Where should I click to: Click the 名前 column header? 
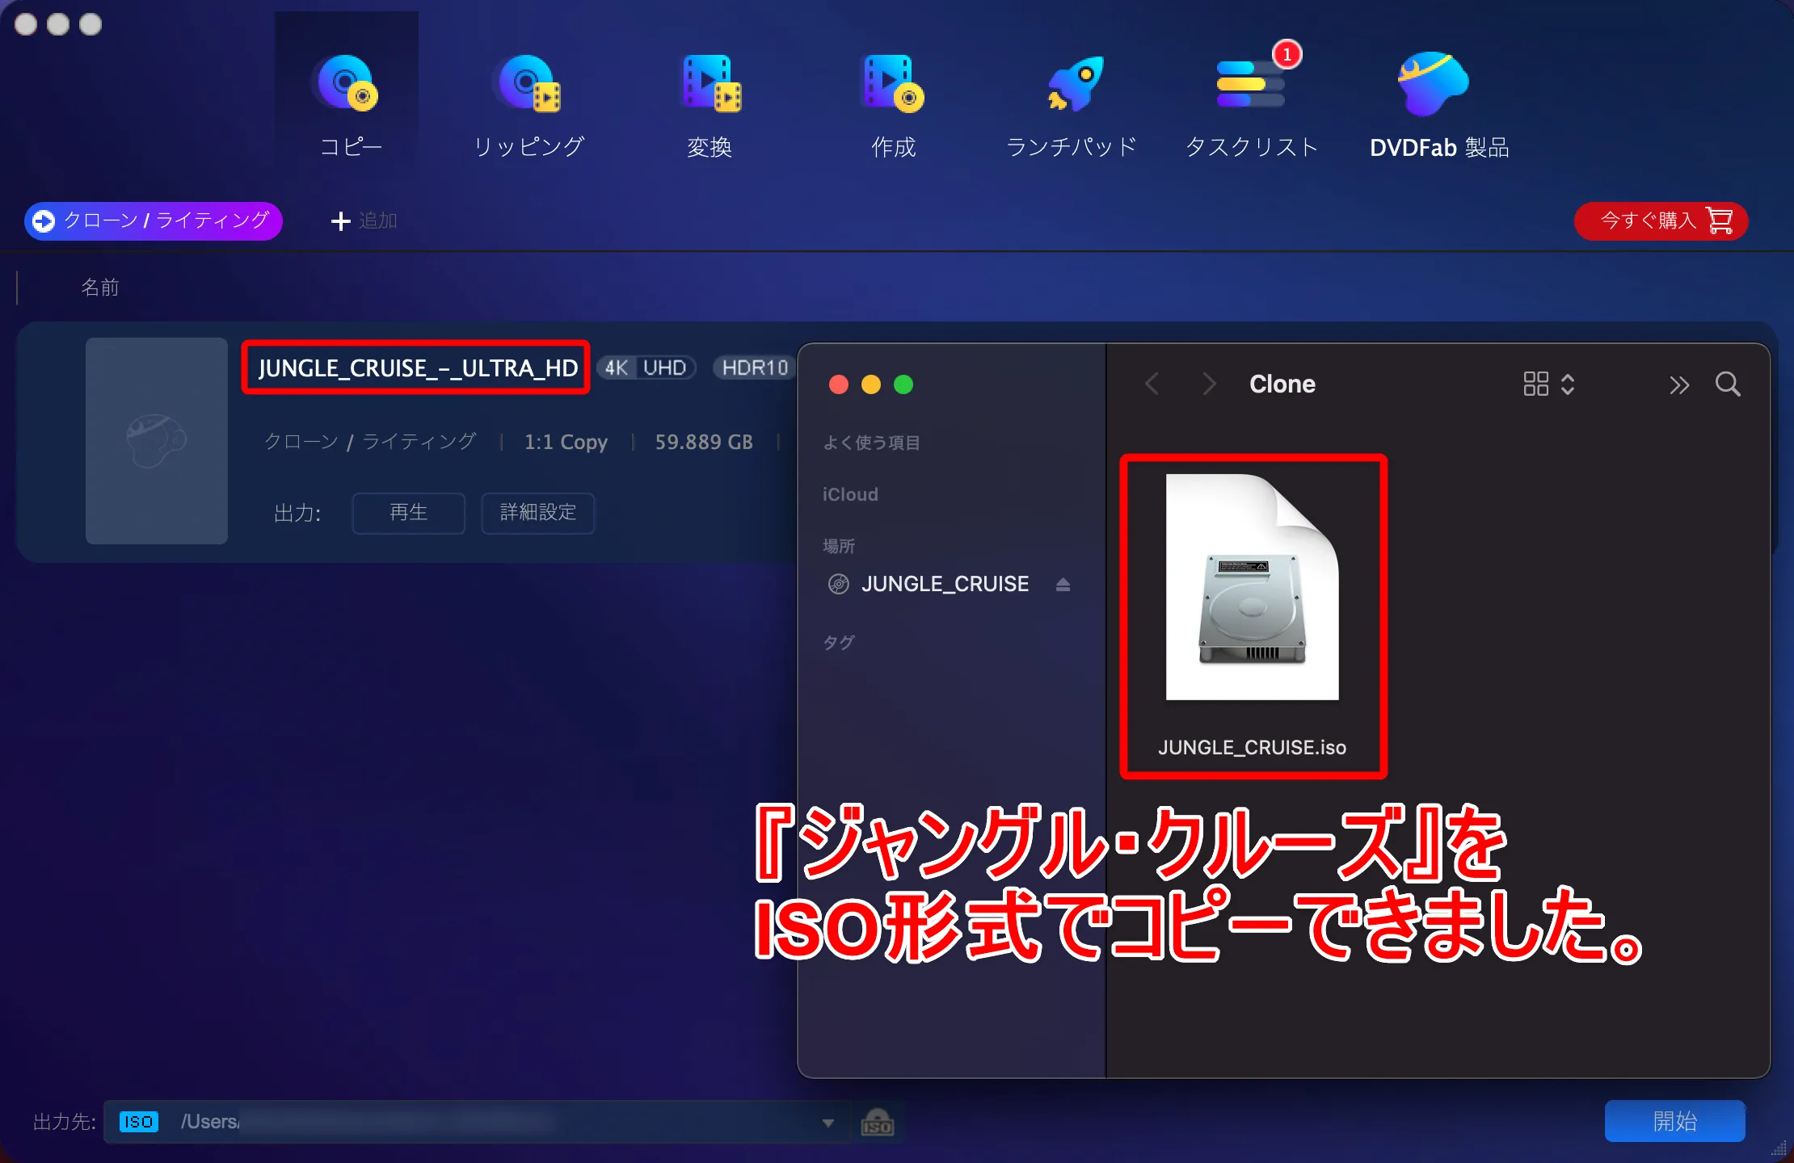(100, 288)
